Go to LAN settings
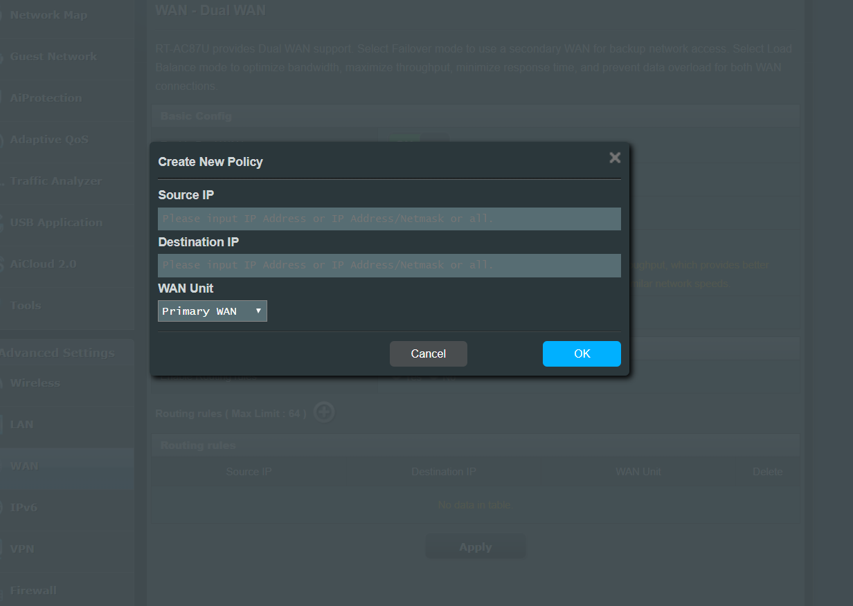The height and width of the screenshot is (606, 853). click(x=21, y=425)
